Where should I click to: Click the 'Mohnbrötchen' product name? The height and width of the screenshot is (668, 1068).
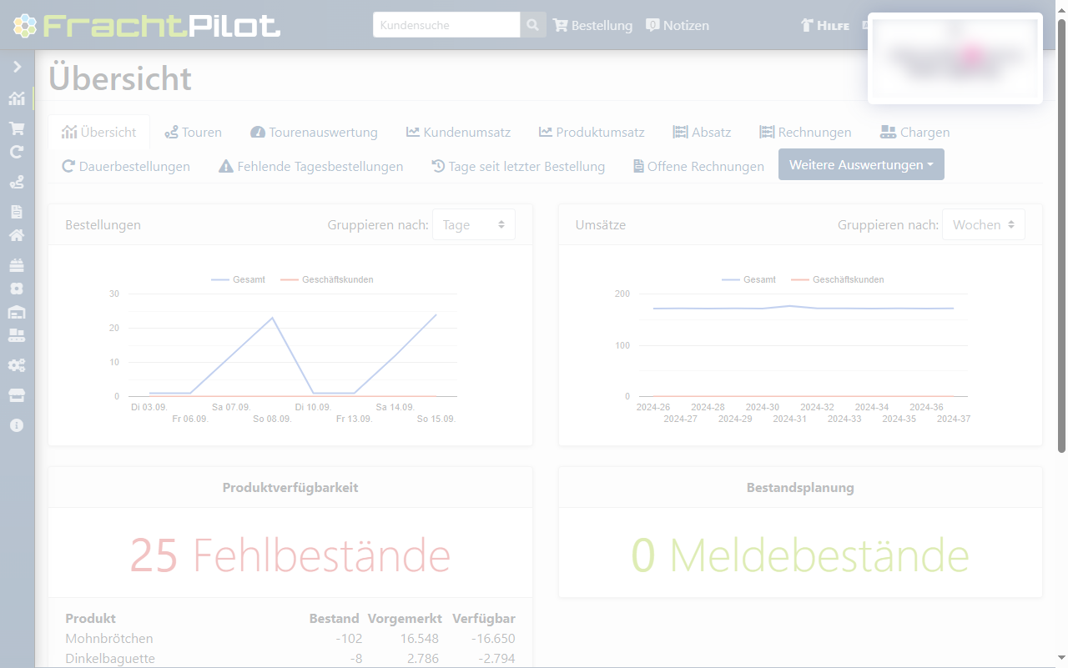pos(109,639)
